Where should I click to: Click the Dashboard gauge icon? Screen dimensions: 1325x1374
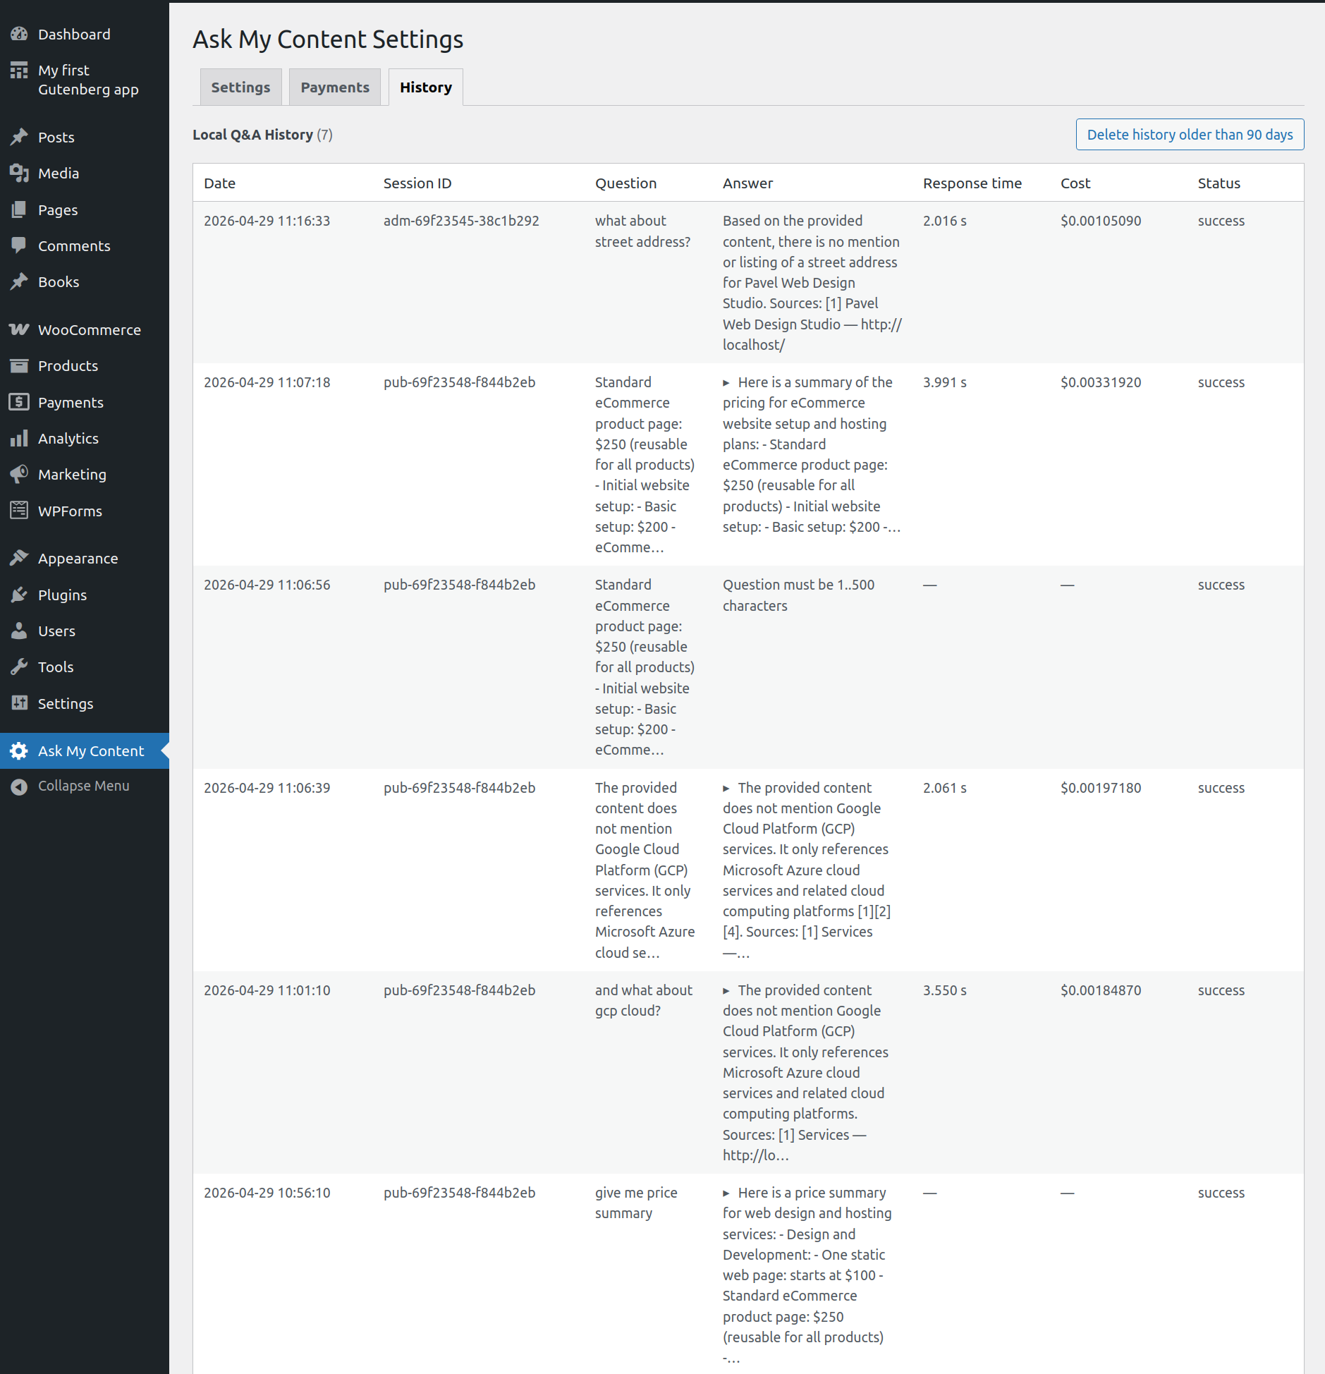point(19,34)
